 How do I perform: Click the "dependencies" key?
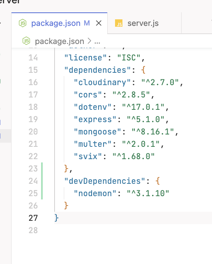97,70
